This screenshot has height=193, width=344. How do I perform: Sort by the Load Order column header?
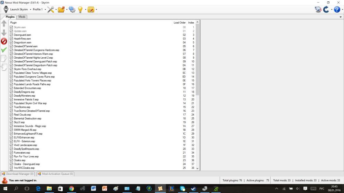click(180, 23)
